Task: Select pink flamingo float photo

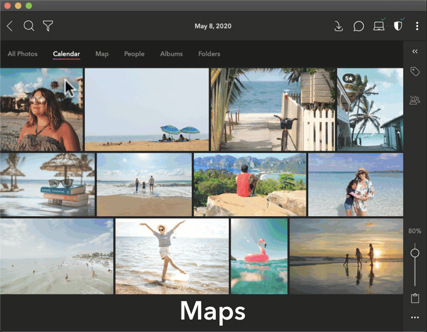Action: pyautogui.click(x=259, y=256)
